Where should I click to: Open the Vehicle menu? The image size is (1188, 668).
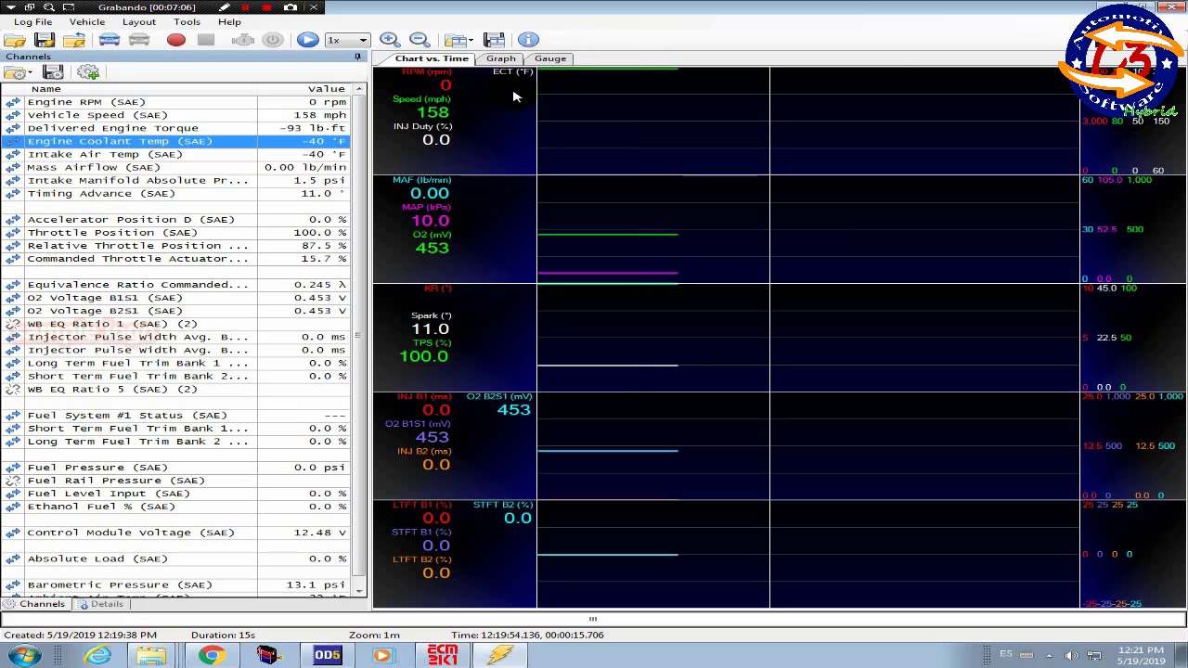(x=87, y=21)
